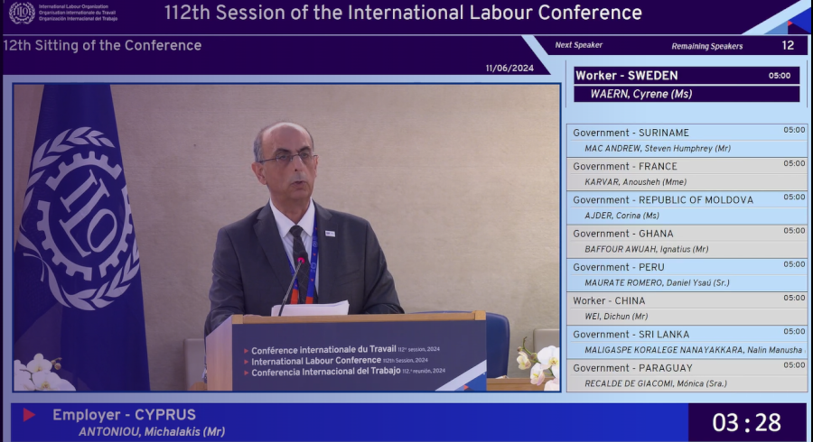Screen dimensions: 813x442
Task: Click the 05:00 time for Government - SURINAME
Action: 794,130
